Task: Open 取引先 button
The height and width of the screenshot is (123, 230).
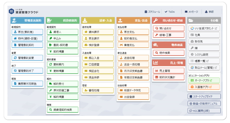Action: pos(204,41)
